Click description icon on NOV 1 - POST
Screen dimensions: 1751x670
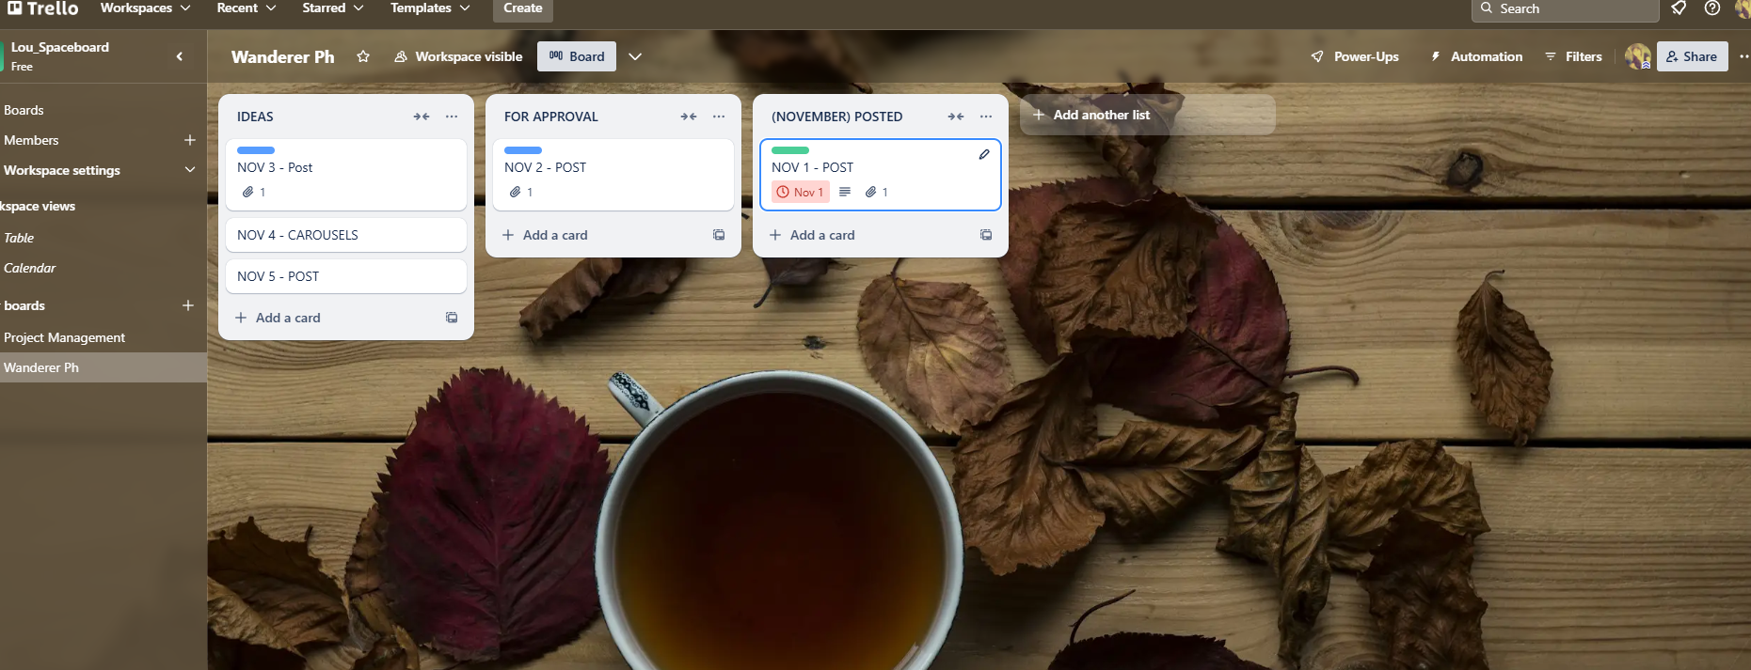845,192
